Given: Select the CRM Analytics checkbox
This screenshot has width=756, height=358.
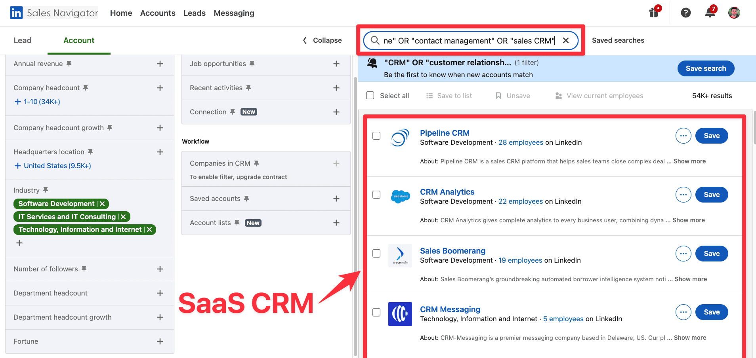Looking at the screenshot, I should tap(376, 195).
